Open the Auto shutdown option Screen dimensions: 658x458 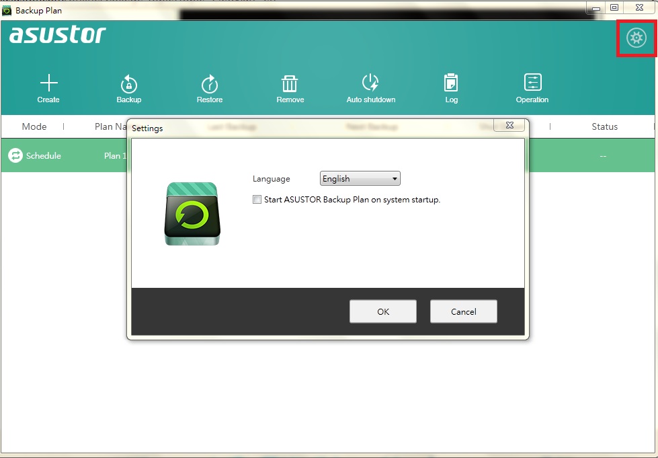point(370,89)
